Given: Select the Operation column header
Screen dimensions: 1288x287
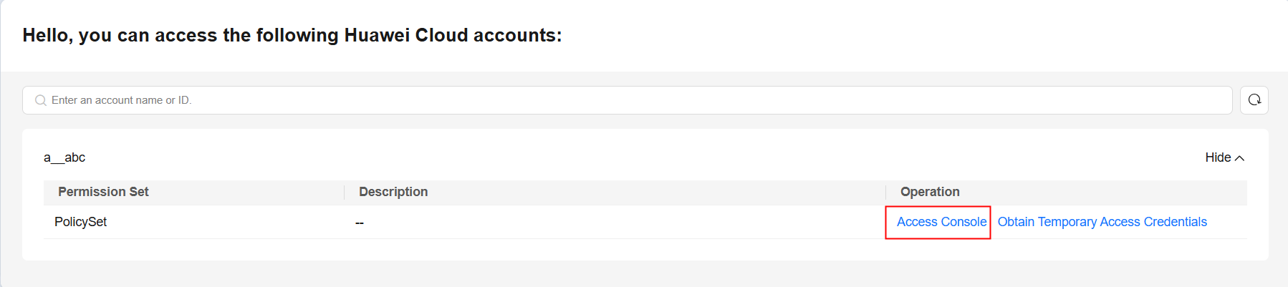Looking at the screenshot, I should point(930,192).
